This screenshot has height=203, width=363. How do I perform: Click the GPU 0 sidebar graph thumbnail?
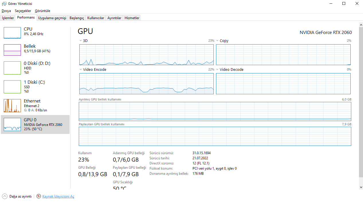(x=12, y=124)
